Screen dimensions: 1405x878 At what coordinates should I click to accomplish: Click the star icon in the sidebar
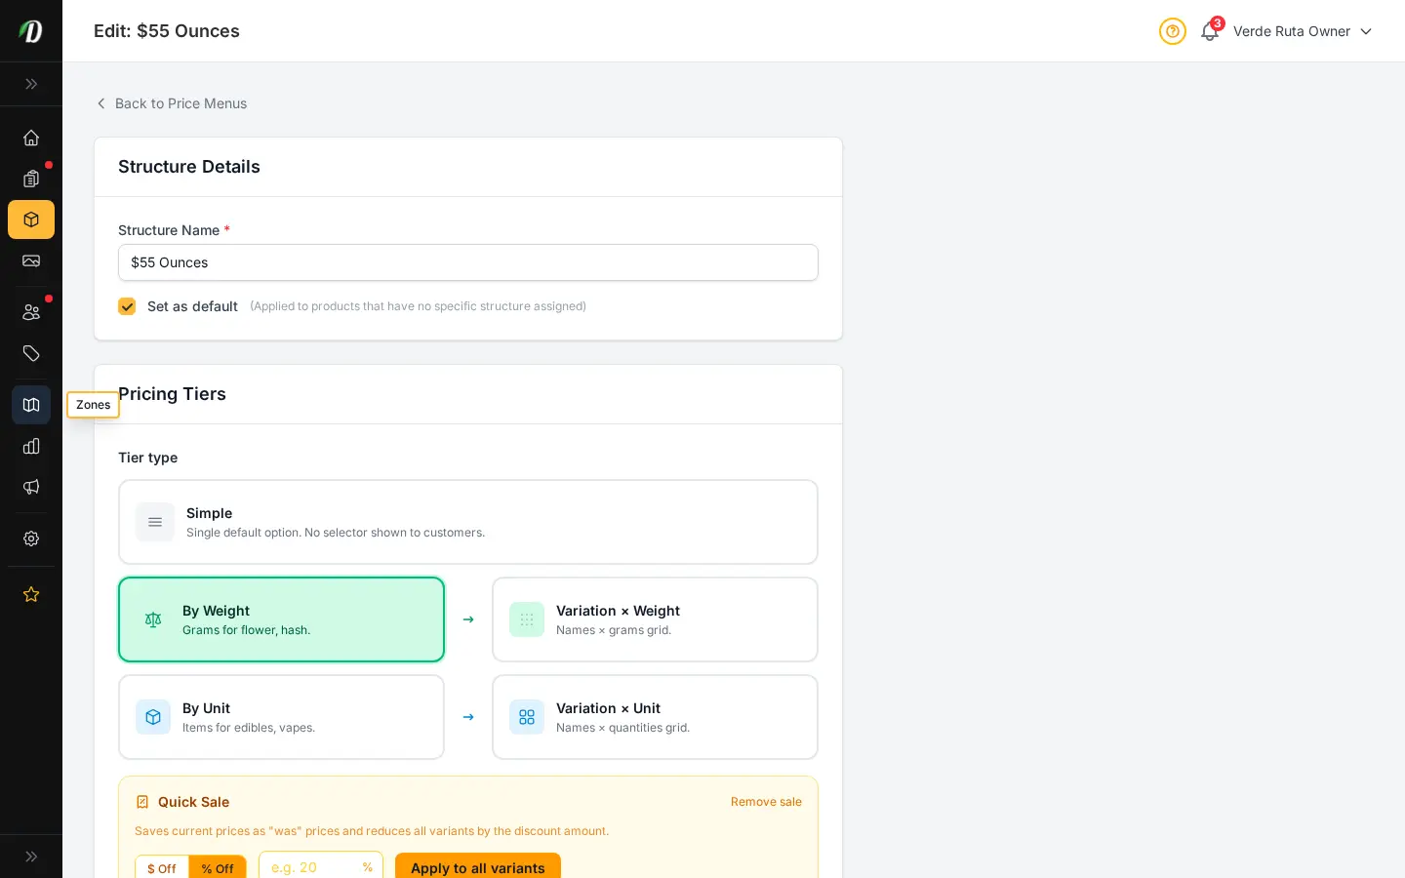[31, 594]
